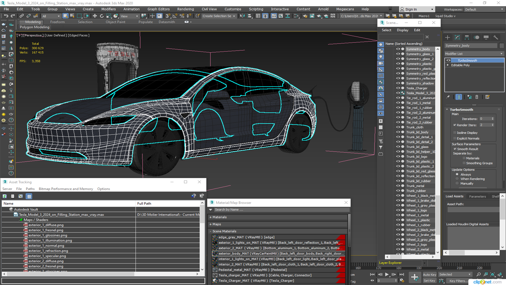
Task: Open the Parameters tab in the assets panel
Action: (x=477, y=196)
